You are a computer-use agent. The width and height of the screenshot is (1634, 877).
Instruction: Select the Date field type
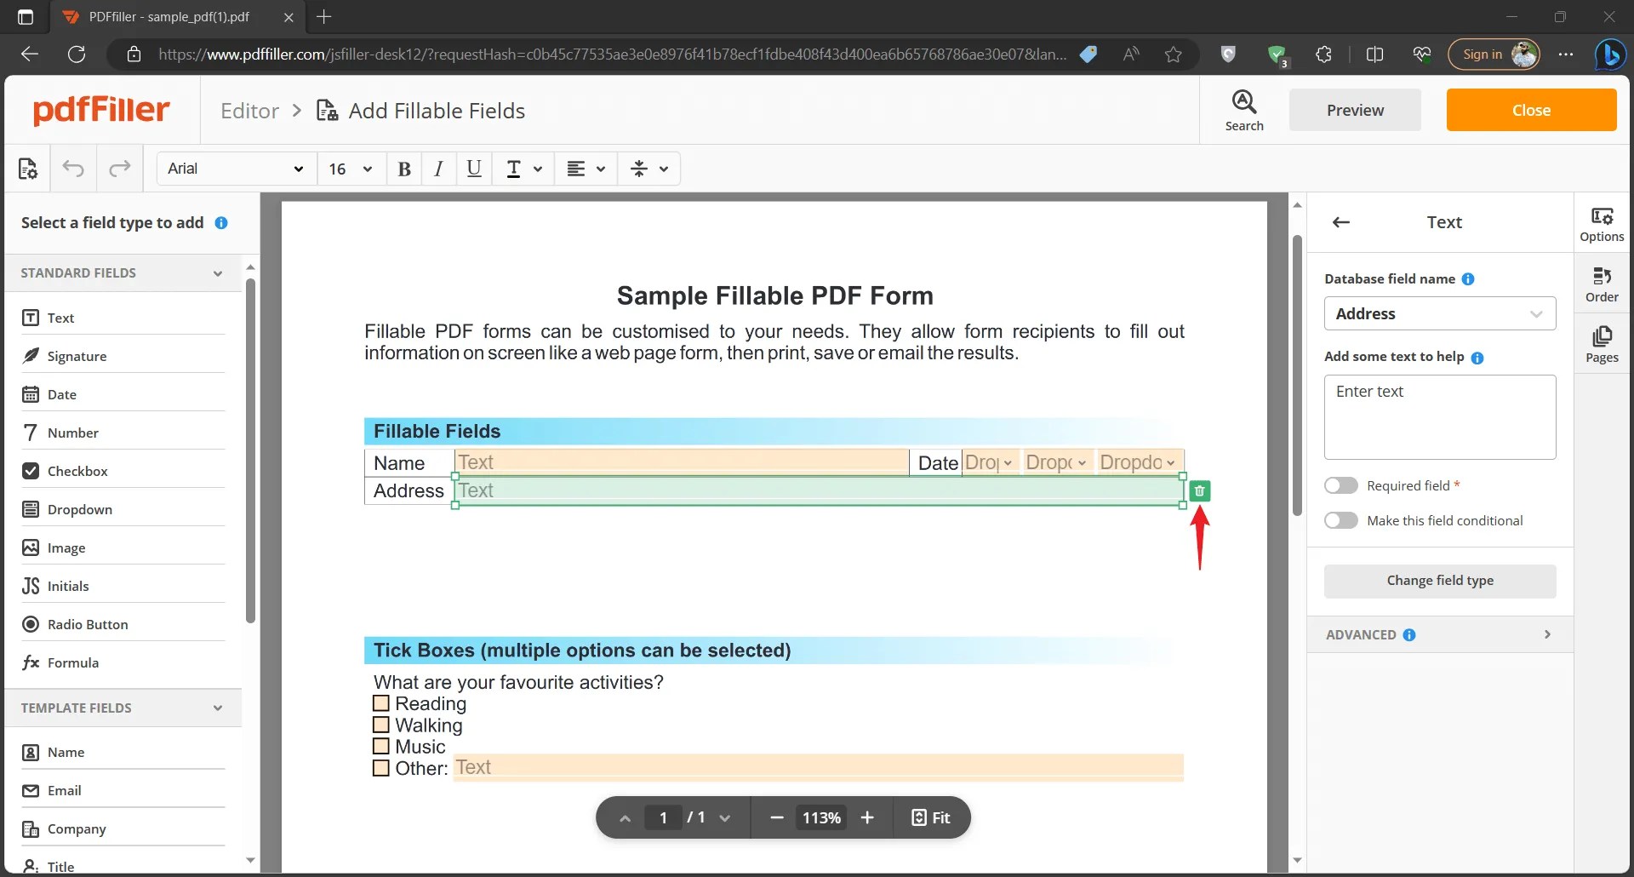click(x=60, y=394)
